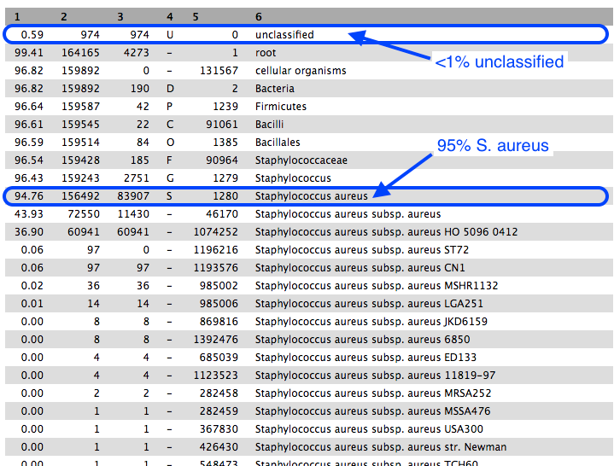Click the 'Bacilli' taxon name
This screenshot has height=466, width=614.
(269, 125)
